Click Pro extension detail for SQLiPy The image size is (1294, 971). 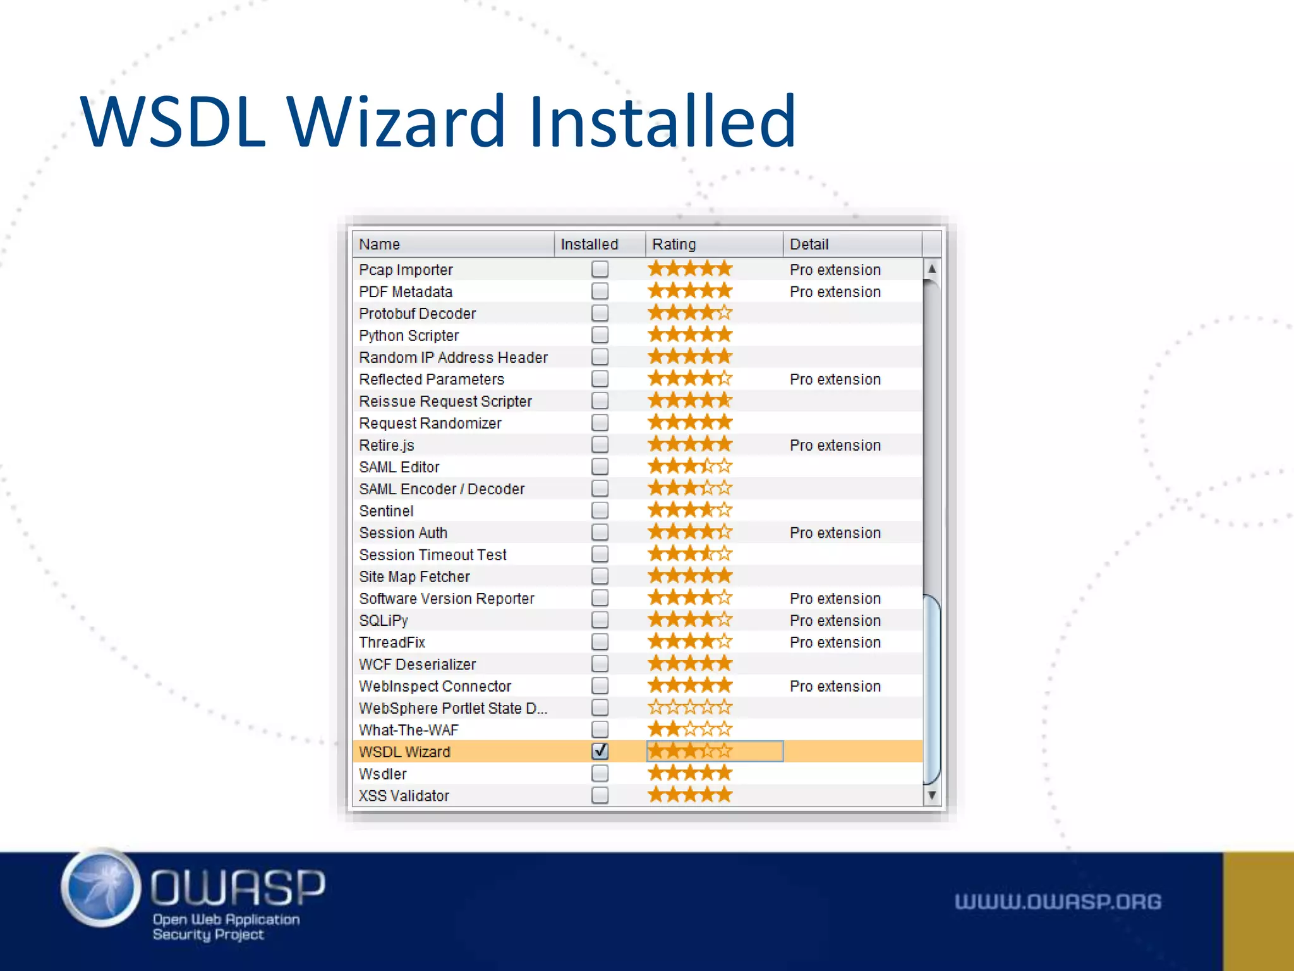[x=835, y=620]
